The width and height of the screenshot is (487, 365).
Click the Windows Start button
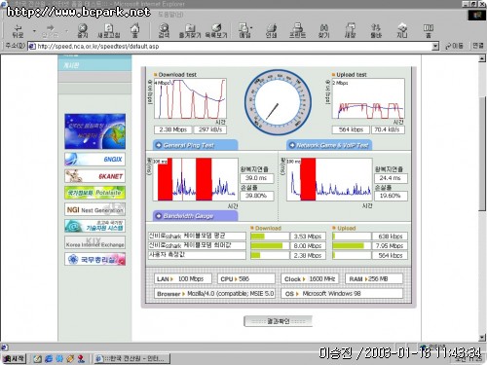(x=14, y=358)
